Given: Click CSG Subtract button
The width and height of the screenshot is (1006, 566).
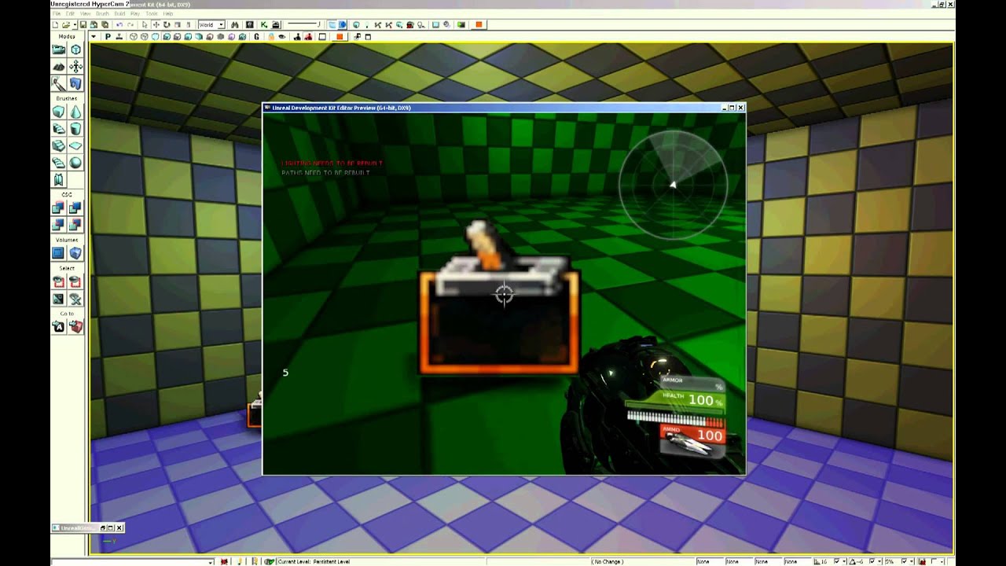Looking at the screenshot, I should click(75, 208).
